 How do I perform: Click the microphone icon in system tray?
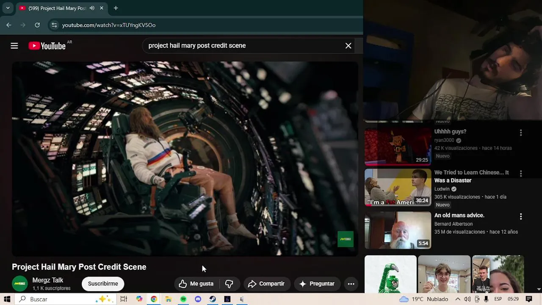pos(486,299)
